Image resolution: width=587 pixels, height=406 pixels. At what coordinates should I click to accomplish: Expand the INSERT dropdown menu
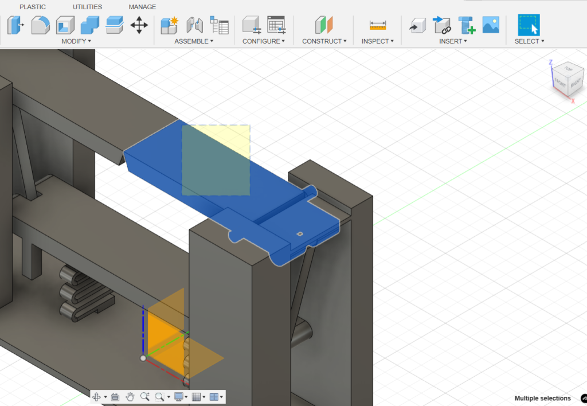(x=453, y=41)
